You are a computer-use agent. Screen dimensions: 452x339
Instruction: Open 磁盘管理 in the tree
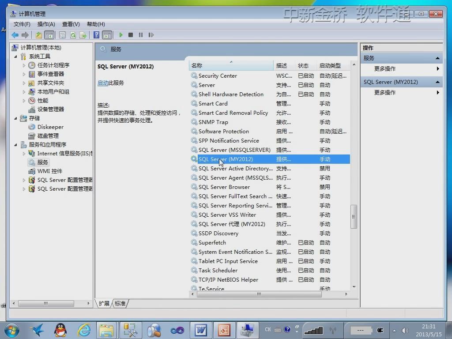[48, 136]
